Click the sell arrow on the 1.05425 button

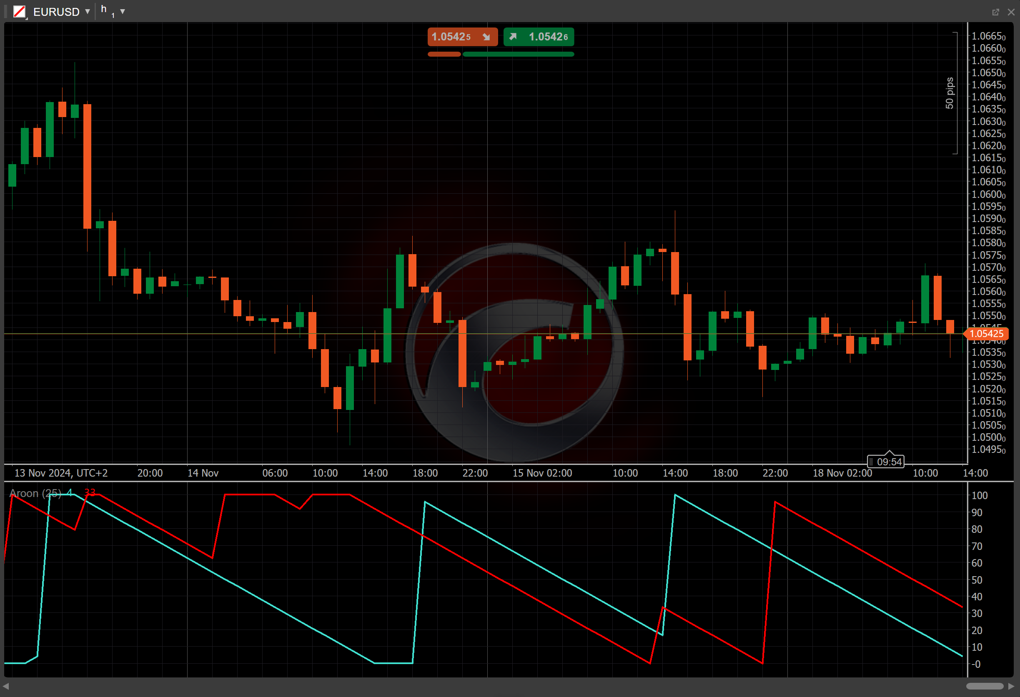point(486,37)
